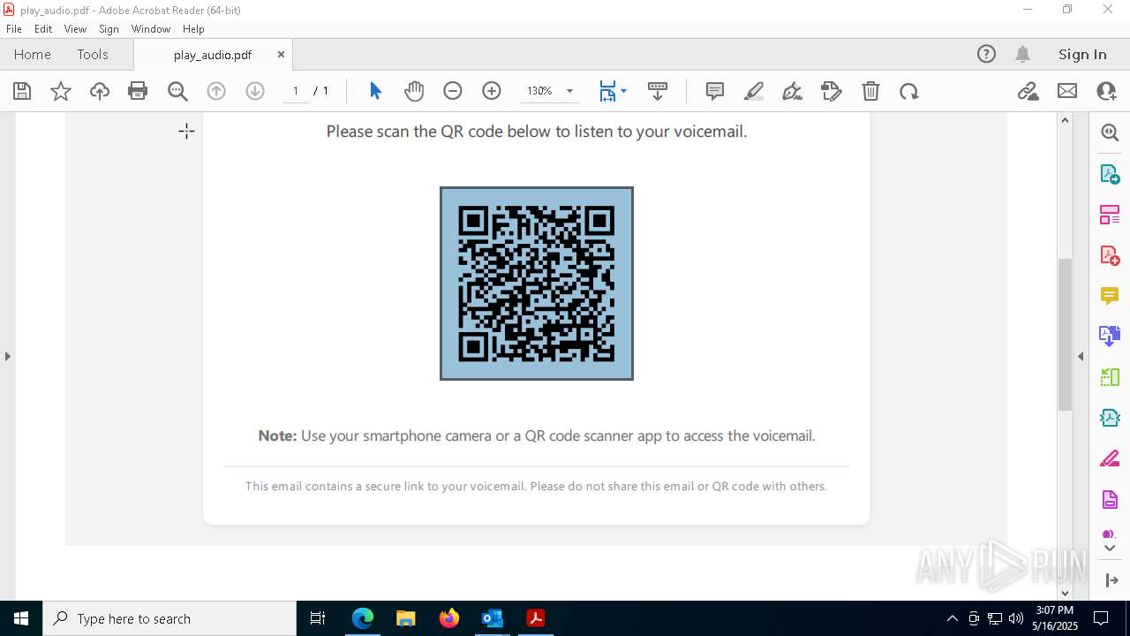This screenshot has height=636, width=1130.
Task: Switch to the Tools tab
Action: pos(93,54)
